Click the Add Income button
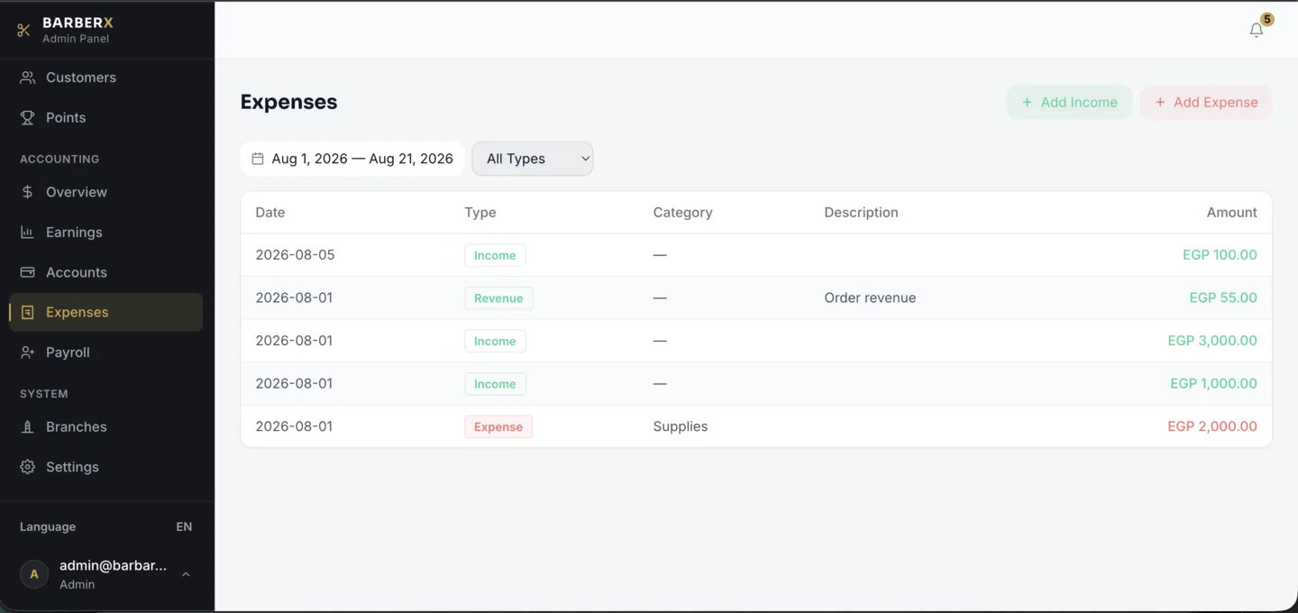This screenshot has height=613, width=1298. click(x=1069, y=103)
